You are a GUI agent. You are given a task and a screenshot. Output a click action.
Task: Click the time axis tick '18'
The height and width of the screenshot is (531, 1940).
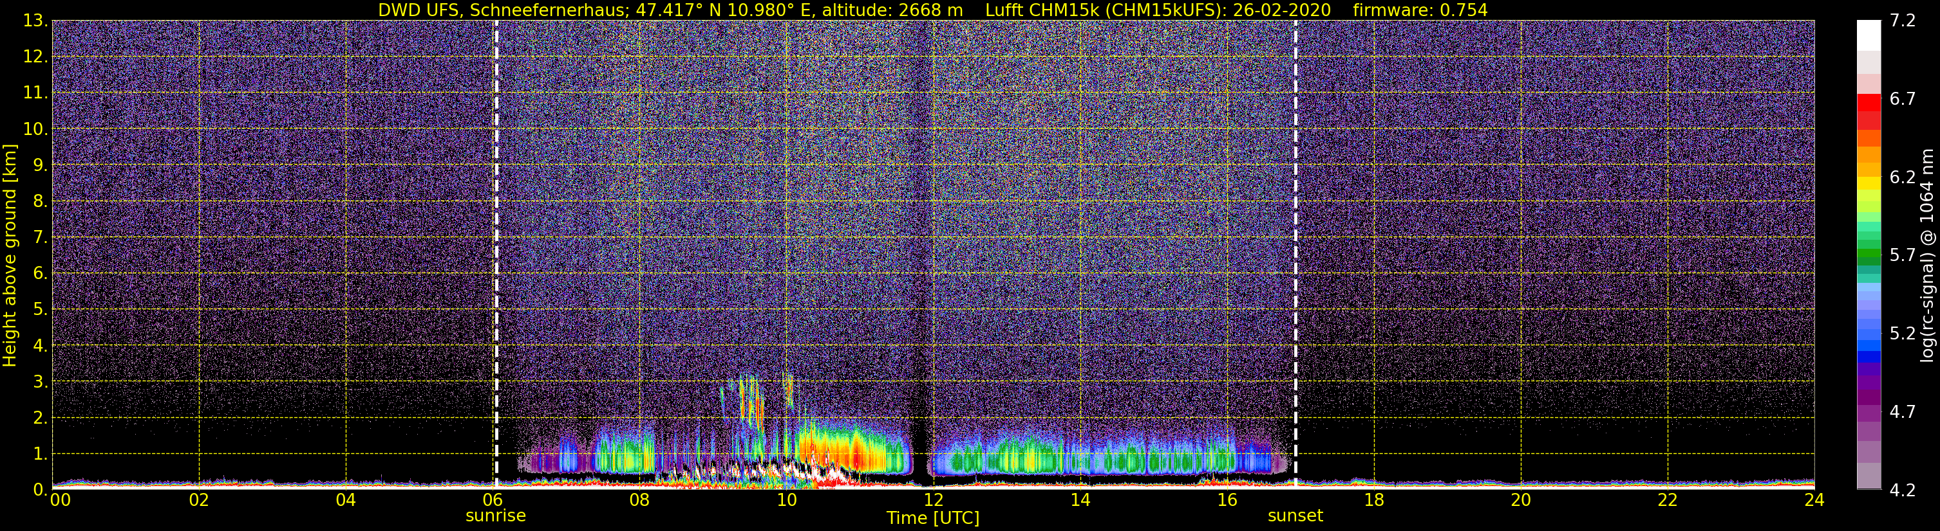click(x=1373, y=500)
